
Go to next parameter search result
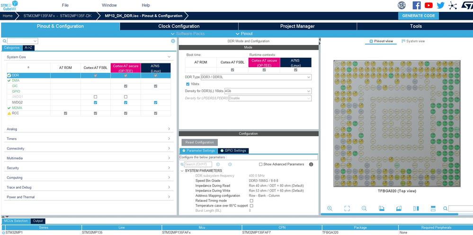point(230,164)
